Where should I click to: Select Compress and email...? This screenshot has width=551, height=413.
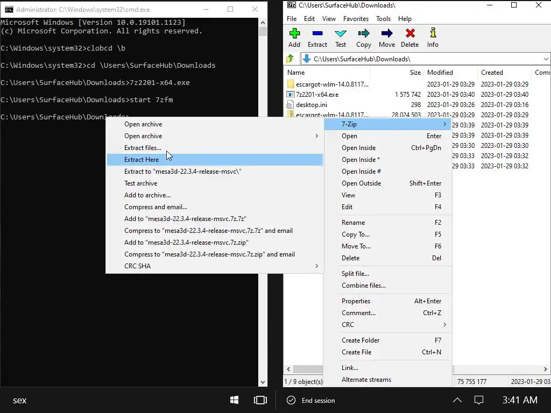click(214, 207)
